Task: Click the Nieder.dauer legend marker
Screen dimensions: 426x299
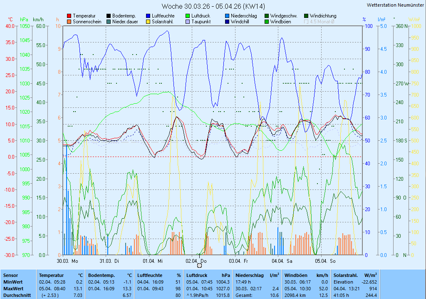Action: coord(109,22)
